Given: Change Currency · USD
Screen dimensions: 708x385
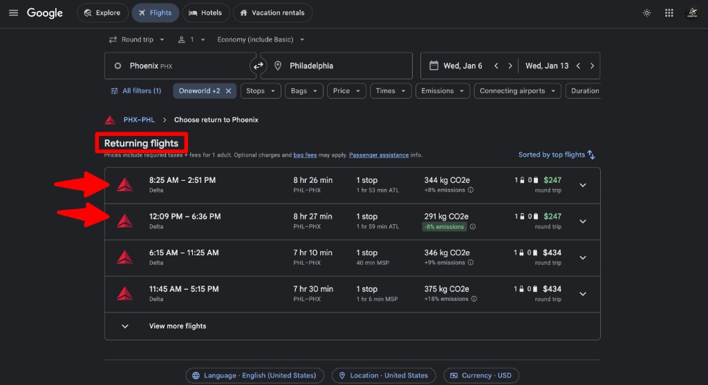Looking at the screenshot, I should click(x=481, y=375).
